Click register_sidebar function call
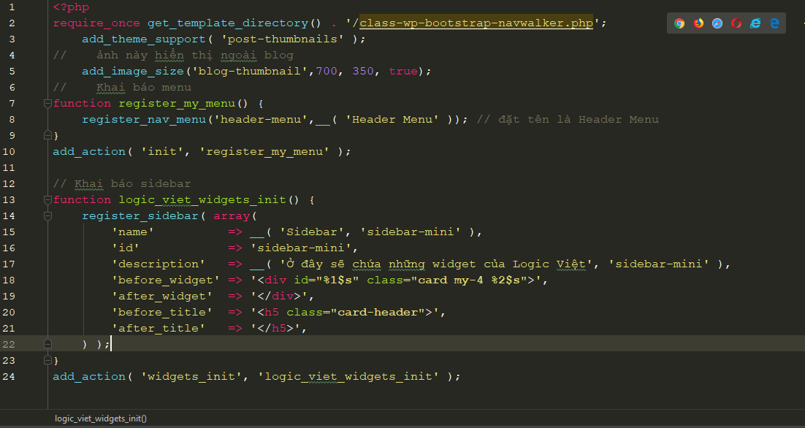805x428 pixels. (x=140, y=216)
